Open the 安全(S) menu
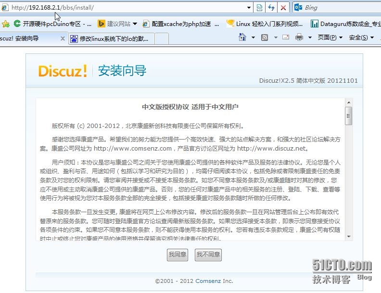Screen dimensions: 381x293 coord(361,38)
